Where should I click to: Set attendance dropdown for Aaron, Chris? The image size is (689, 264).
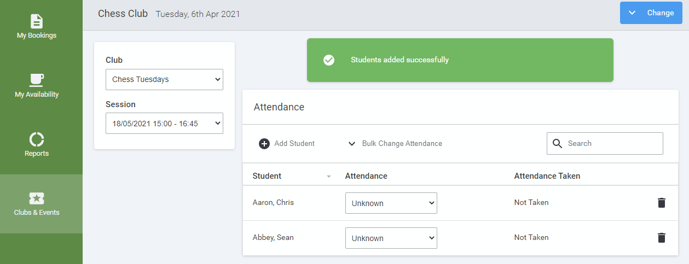click(391, 203)
